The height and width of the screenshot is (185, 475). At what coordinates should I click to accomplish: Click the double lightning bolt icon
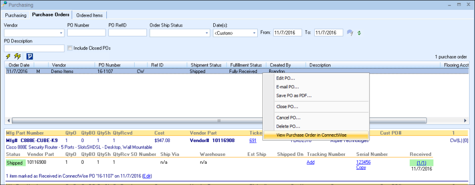tap(18, 57)
